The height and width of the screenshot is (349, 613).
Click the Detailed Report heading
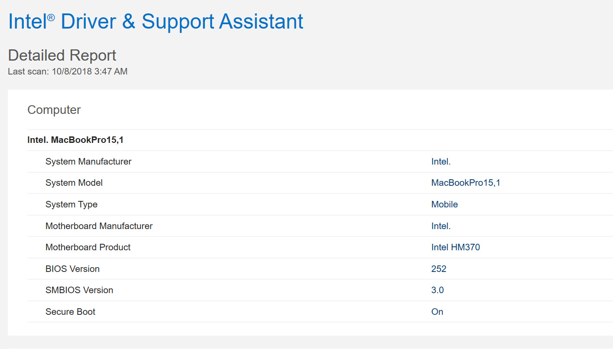tap(62, 55)
